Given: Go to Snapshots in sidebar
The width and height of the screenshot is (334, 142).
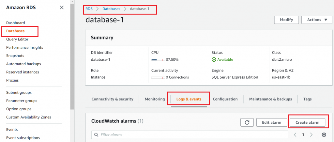Looking at the screenshot, I should pos(15,56).
